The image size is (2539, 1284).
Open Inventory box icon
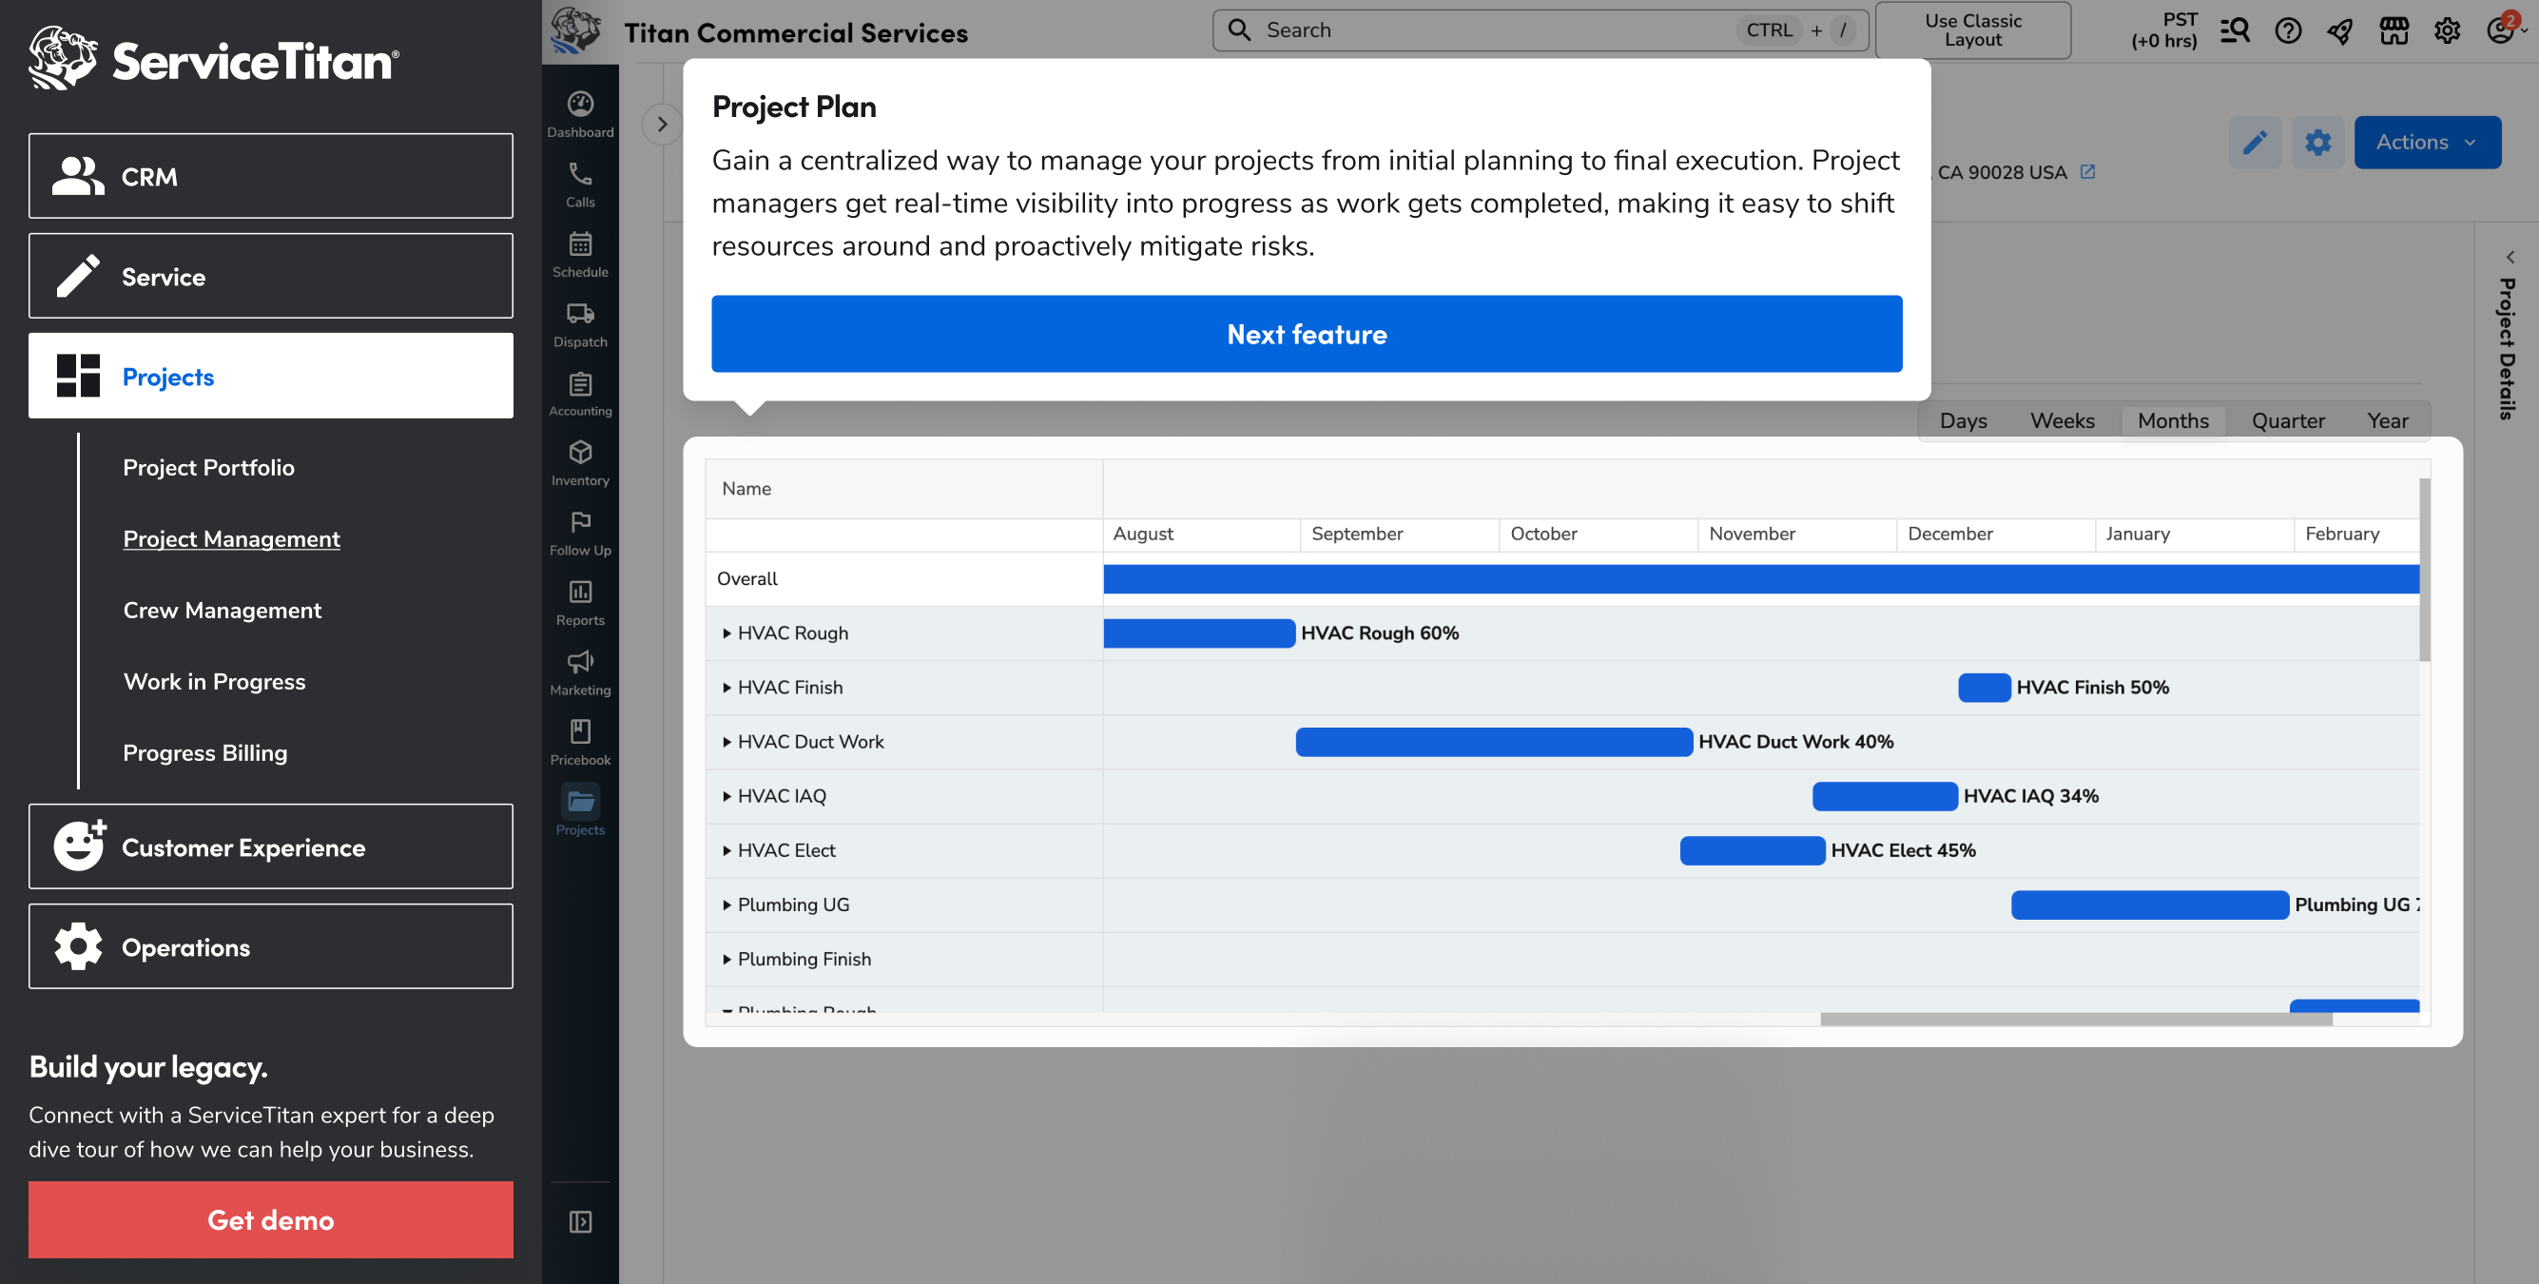(579, 463)
